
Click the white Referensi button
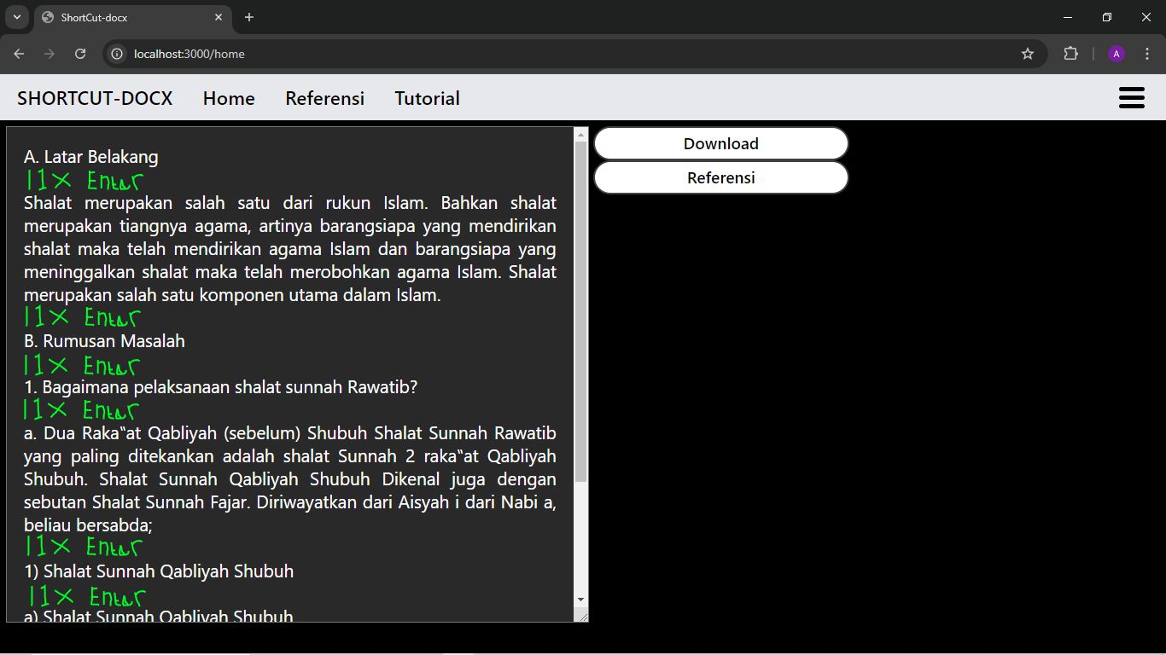(721, 177)
